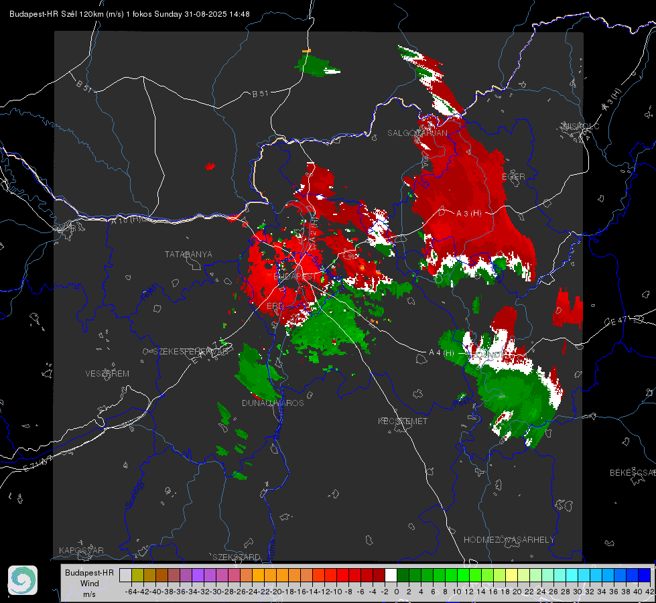Screen dimensions: 656x603
Task: Click the -64 legend value
Action: click(x=131, y=592)
